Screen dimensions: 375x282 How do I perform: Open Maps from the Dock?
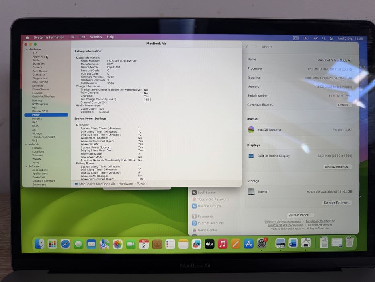click(105, 244)
